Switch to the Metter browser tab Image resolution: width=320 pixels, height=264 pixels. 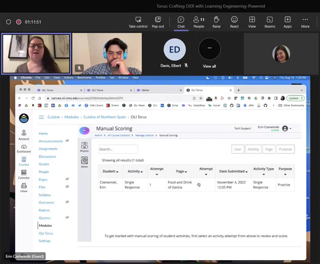tap(158, 90)
